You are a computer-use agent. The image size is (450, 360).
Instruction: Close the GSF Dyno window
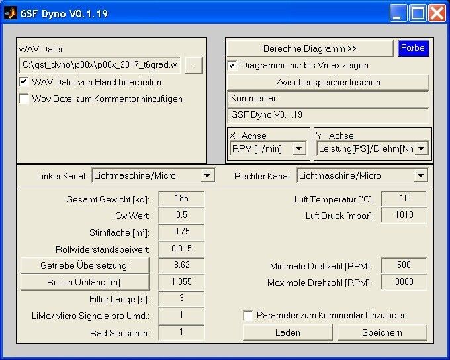(437, 13)
